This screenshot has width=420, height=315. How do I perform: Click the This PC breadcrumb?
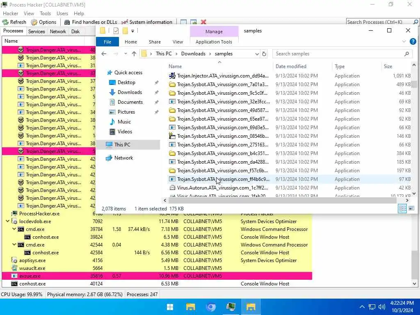click(x=164, y=54)
